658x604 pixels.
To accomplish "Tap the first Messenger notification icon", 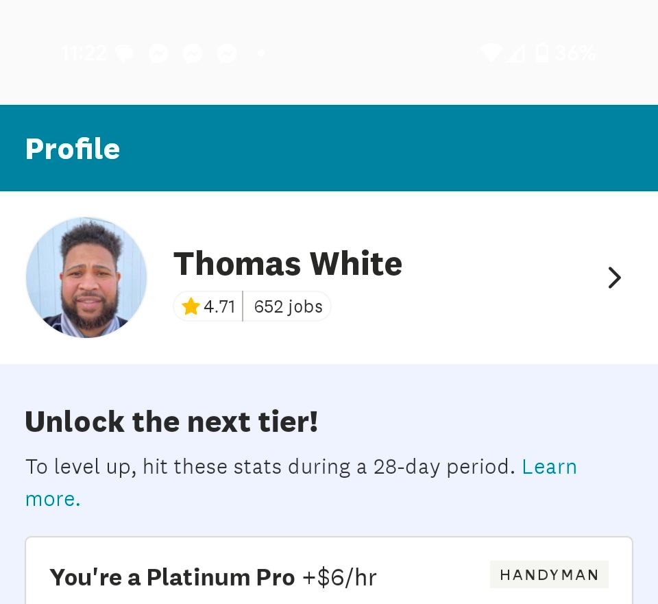I will tap(158, 53).
